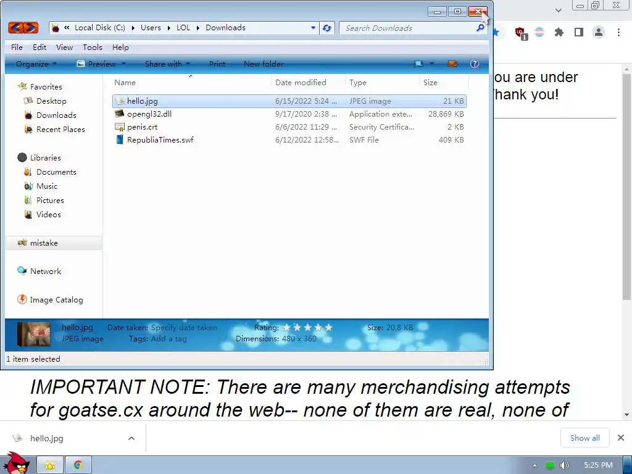Open the File menu
This screenshot has width=632, height=474.
[17, 48]
